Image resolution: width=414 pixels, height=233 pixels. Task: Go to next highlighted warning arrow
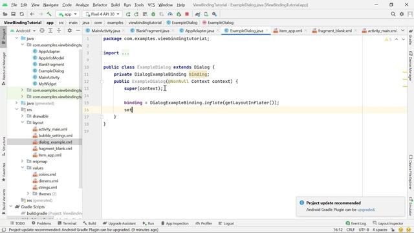click(403, 39)
